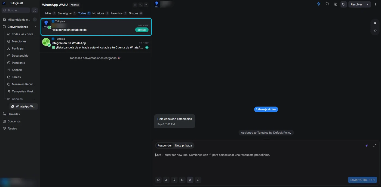The width and height of the screenshot is (381, 187).
Task: Open search magnifier in conversation header
Action: pos(327,4)
